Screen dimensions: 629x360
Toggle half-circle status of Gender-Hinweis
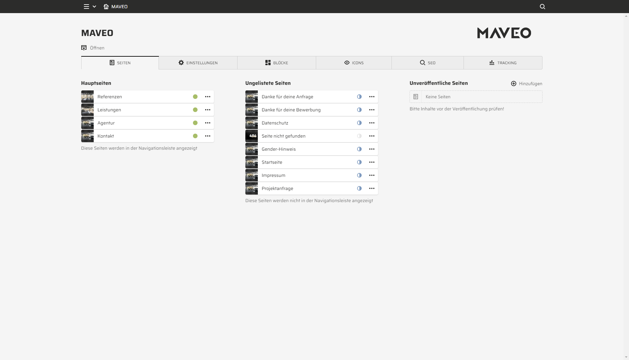359,149
